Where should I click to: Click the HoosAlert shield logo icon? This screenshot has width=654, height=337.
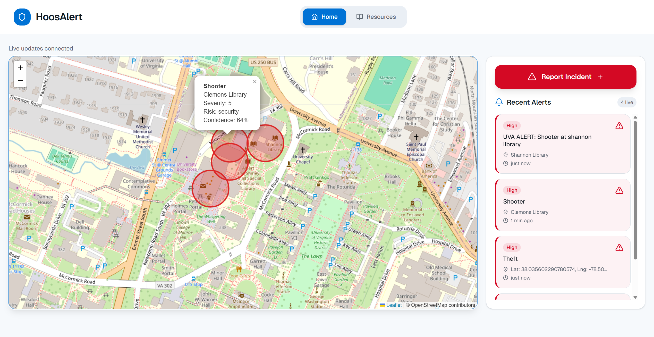click(x=22, y=17)
